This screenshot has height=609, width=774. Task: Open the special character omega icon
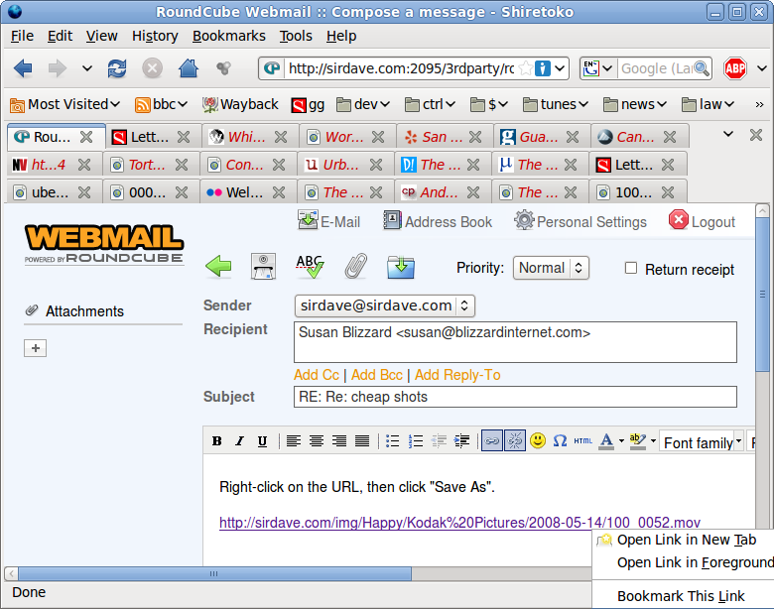point(560,441)
